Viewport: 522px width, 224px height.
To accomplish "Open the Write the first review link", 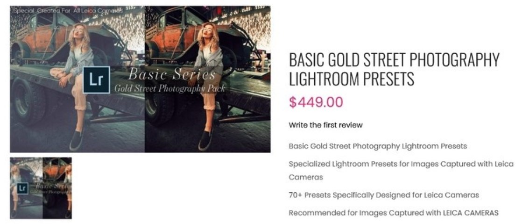I will tap(325, 125).
